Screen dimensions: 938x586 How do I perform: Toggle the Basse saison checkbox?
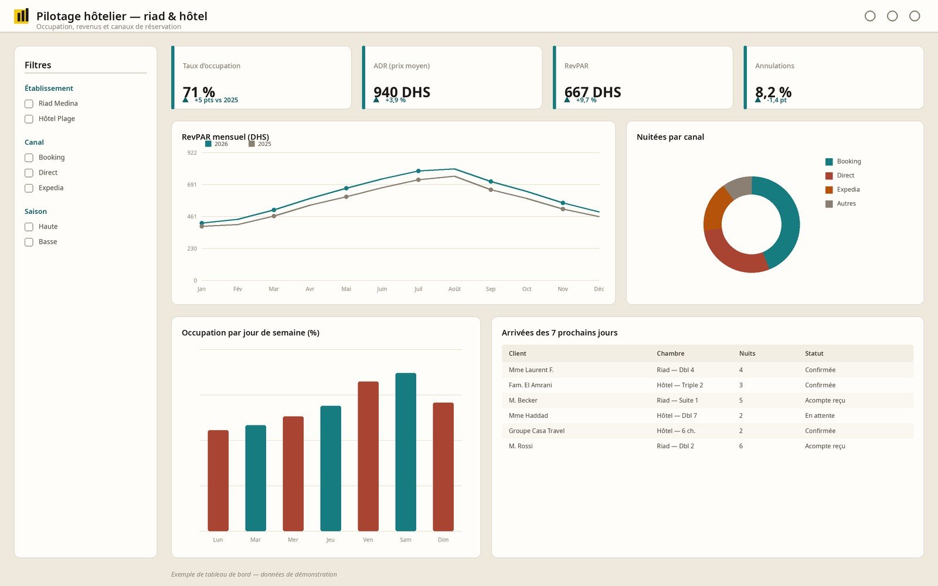(x=29, y=242)
